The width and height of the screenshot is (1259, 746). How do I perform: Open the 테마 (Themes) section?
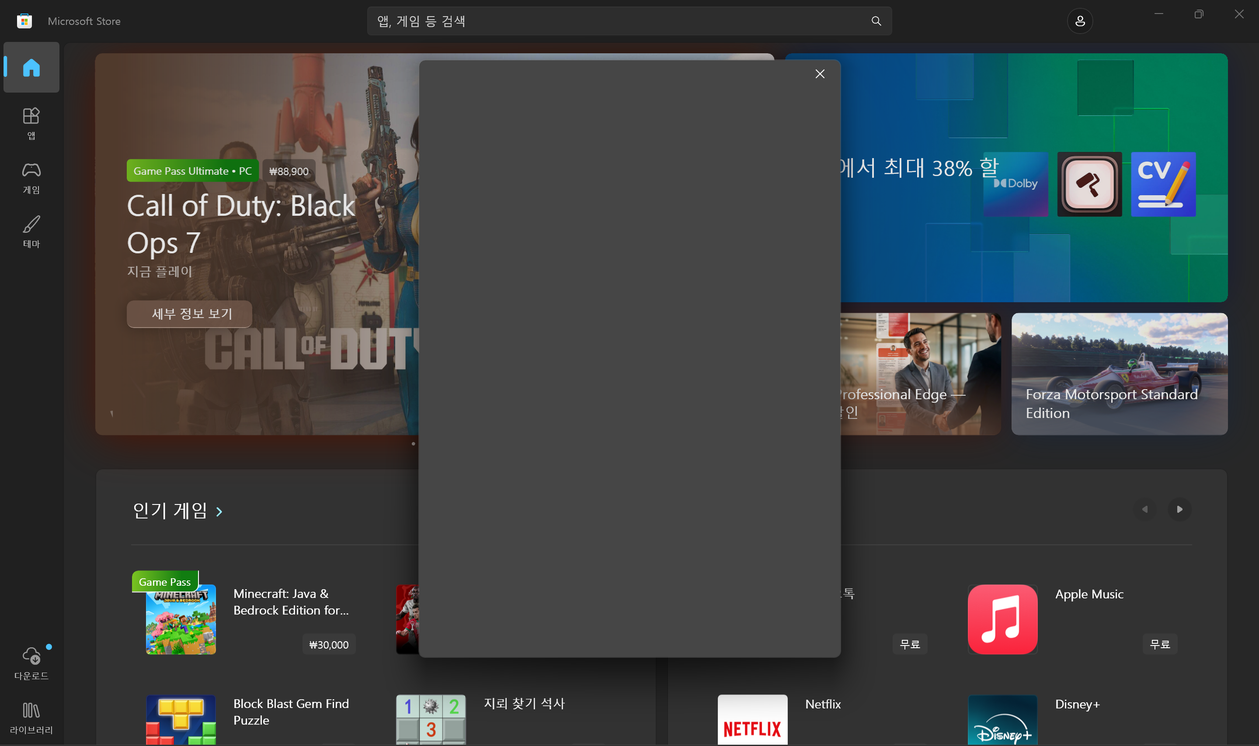click(31, 232)
